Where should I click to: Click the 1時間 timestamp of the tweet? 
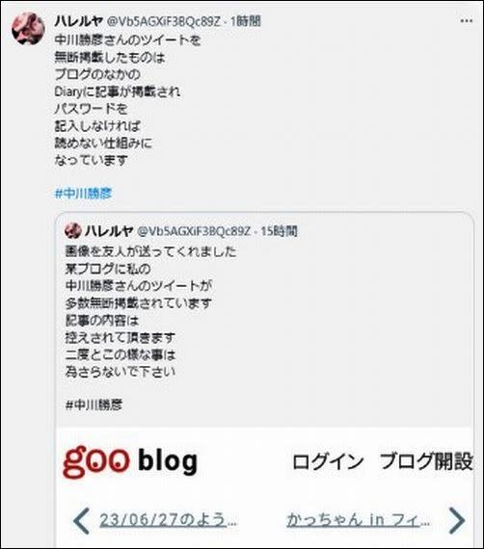click(x=246, y=21)
